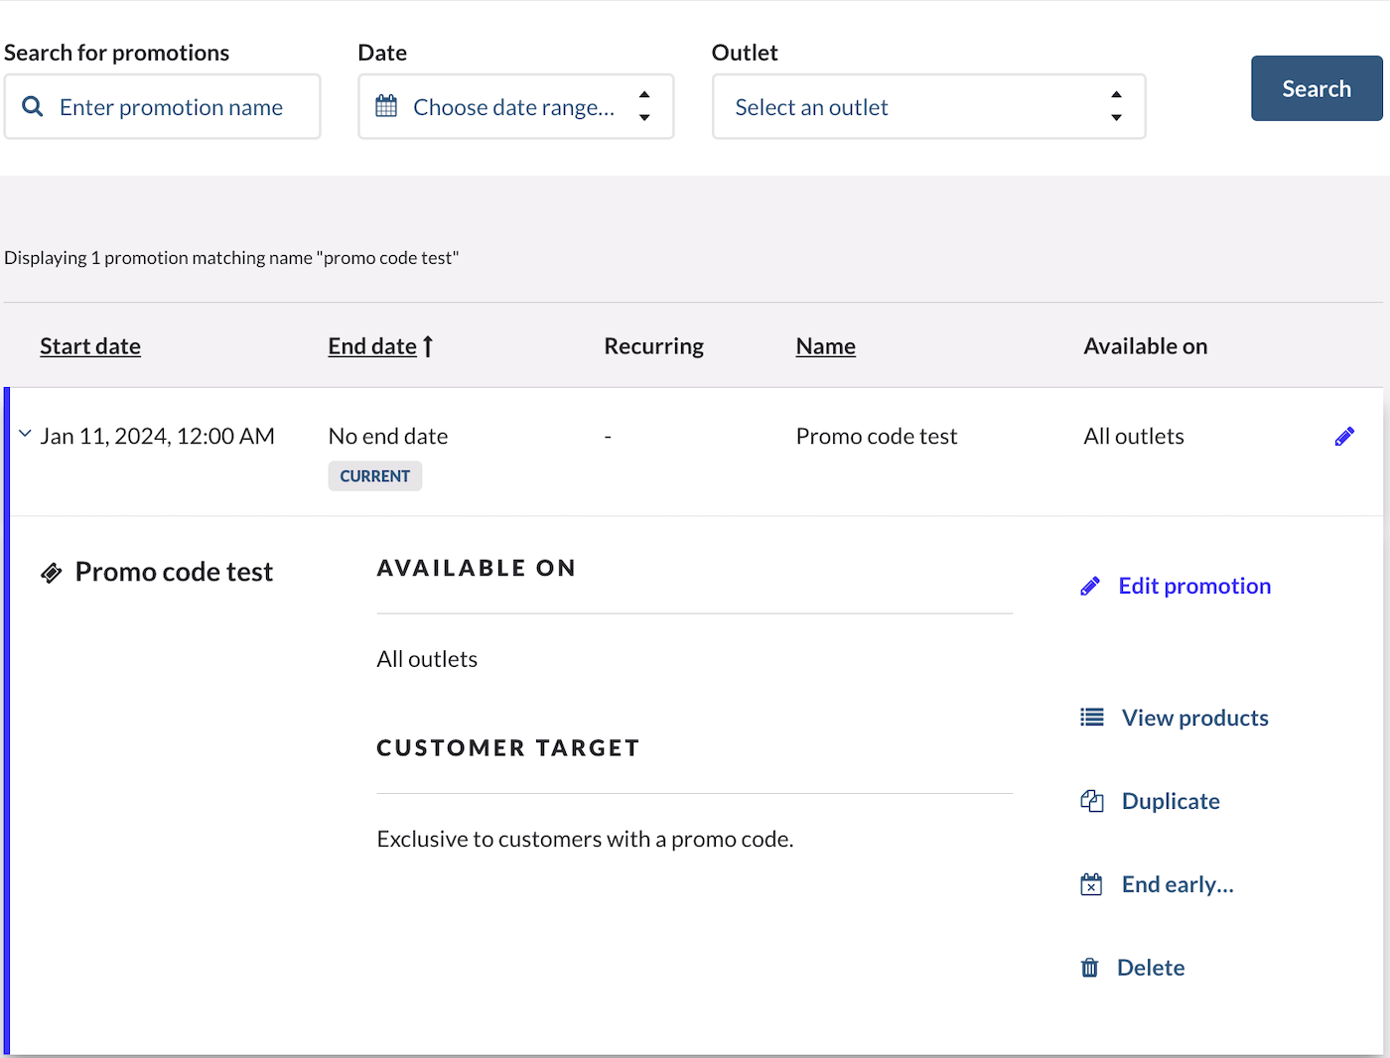
Task: Click the tag icon beside the Promo code test heading
Action: [52, 573]
